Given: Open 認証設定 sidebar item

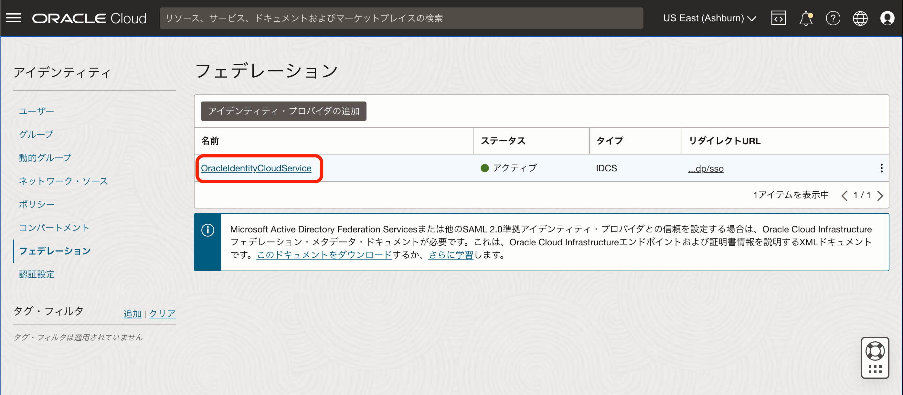Looking at the screenshot, I should 37,274.
